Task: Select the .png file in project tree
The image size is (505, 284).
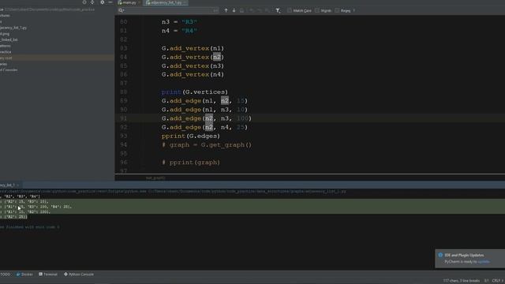Action: tap(5, 34)
